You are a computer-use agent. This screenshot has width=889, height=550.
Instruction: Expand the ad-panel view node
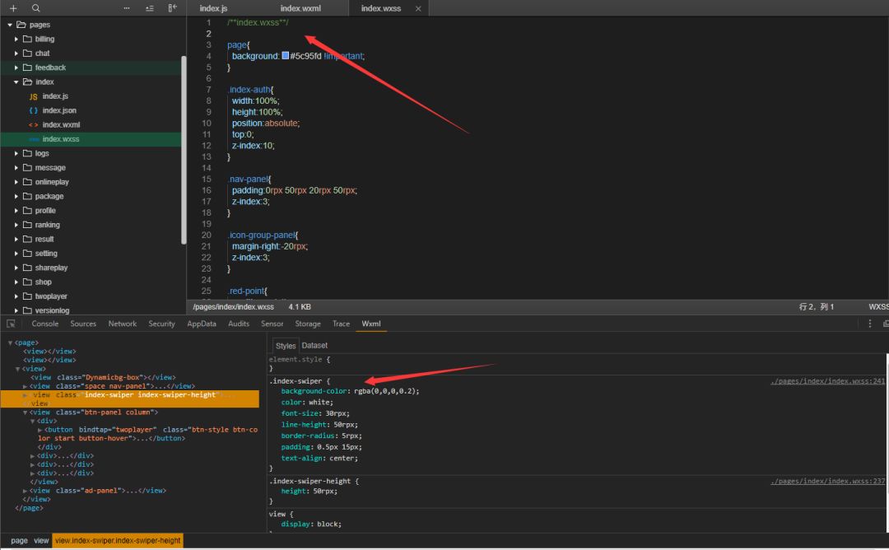tap(25, 491)
